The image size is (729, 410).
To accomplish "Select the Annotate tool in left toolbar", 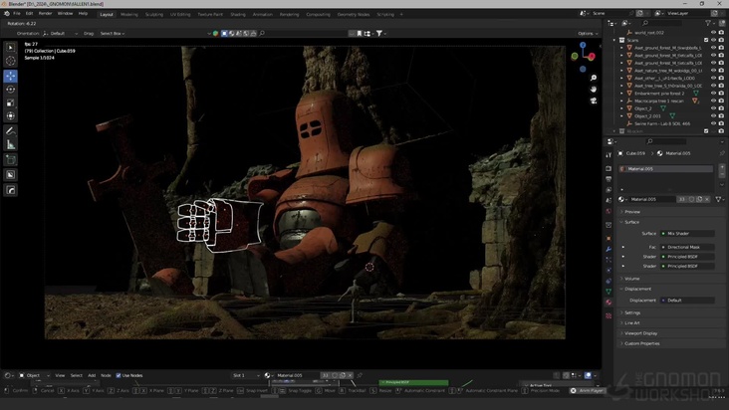I will click(x=11, y=131).
